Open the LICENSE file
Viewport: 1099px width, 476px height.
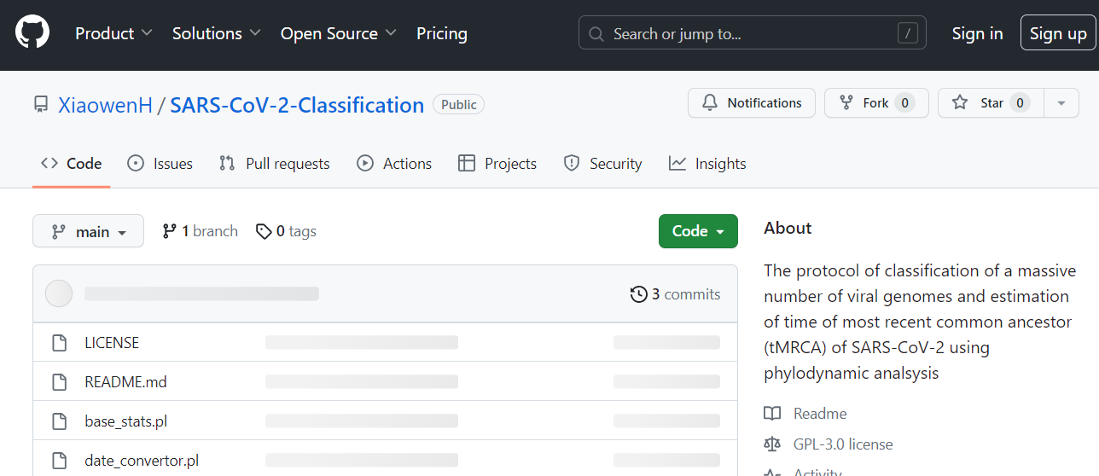pos(112,342)
